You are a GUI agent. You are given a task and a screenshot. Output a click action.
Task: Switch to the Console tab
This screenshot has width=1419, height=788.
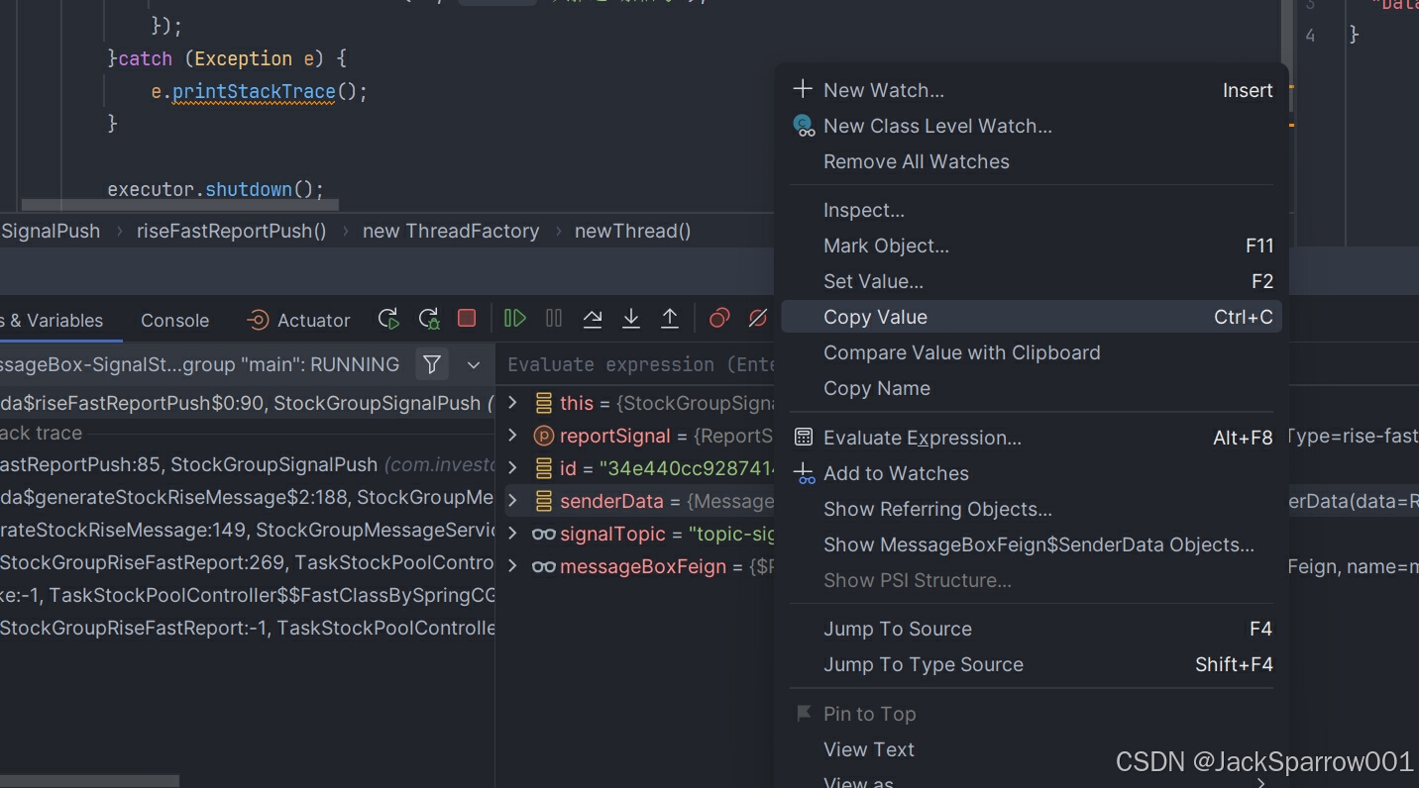click(x=174, y=320)
